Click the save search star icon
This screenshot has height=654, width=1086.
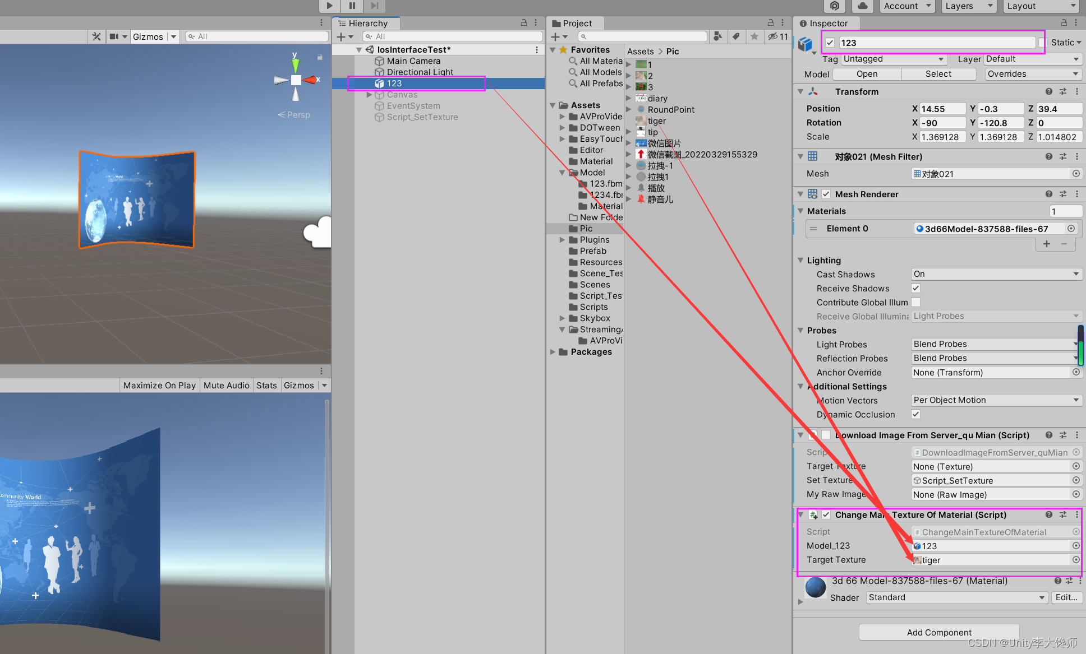pyautogui.click(x=754, y=36)
